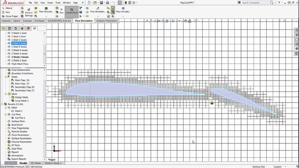Collapse the Mesh node under Results
The image size is (299, 168).
(6, 108)
